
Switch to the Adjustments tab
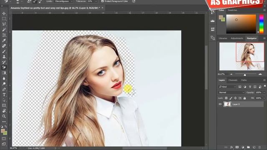coord(237,38)
